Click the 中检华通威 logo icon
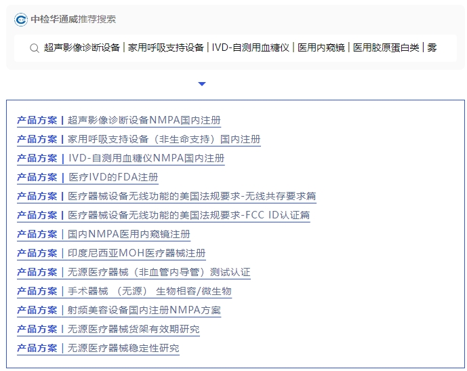Screen dimensions: 467x371 coord(22,20)
